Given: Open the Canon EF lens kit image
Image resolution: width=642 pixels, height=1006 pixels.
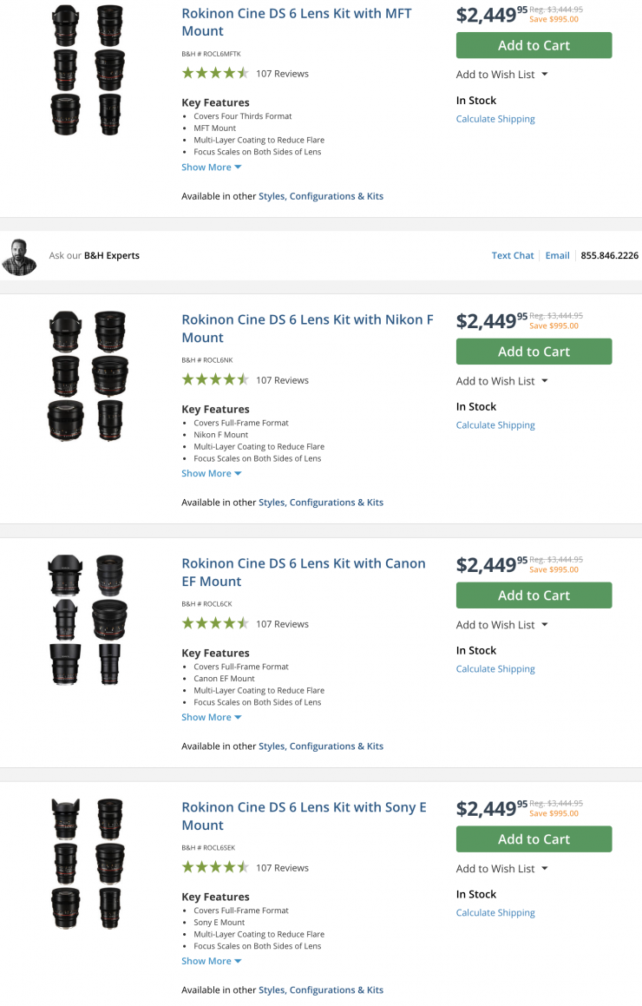Looking at the screenshot, I should click(88, 620).
